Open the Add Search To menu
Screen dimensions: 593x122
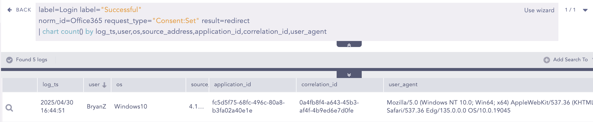570,59
